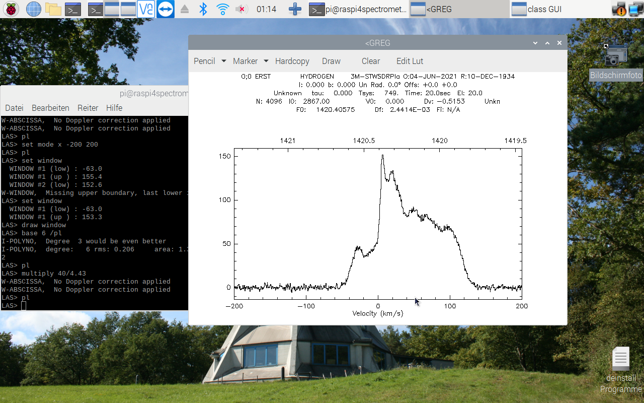Click the Edit Lut button
This screenshot has width=644, height=403.
[410, 61]
